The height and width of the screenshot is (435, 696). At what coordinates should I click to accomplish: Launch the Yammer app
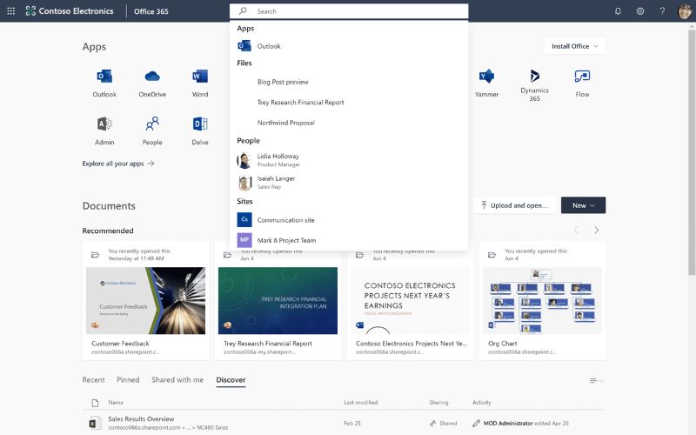[487, 83]
